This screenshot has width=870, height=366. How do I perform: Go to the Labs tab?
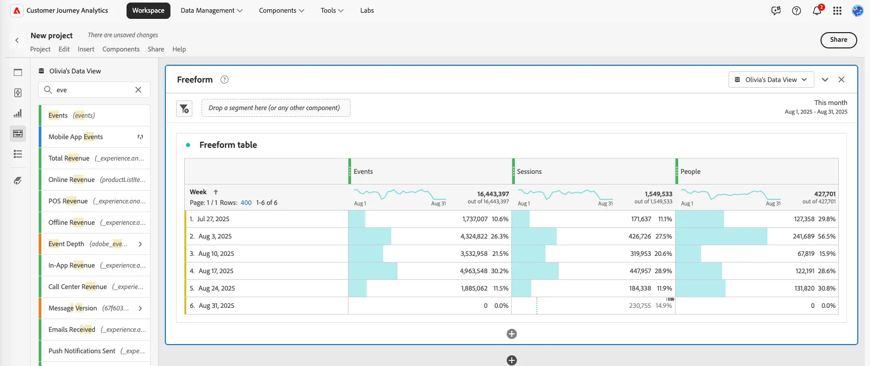tap(367, 11)
